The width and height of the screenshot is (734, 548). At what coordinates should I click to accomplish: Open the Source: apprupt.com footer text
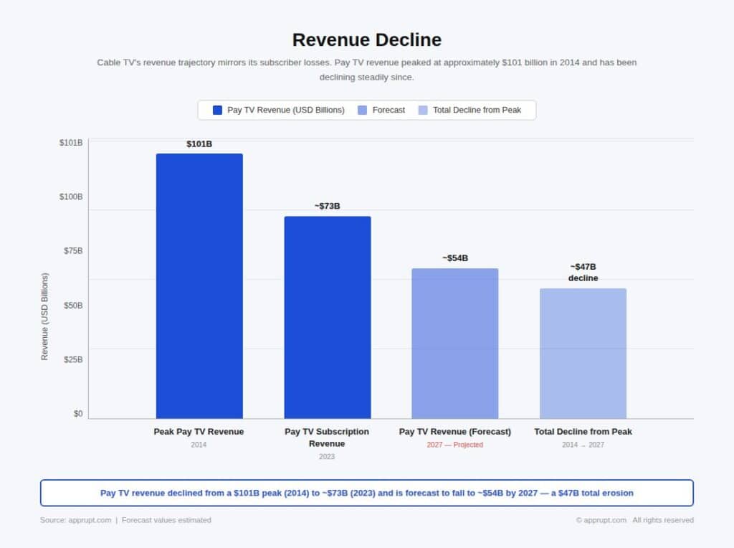coord(76,520)
